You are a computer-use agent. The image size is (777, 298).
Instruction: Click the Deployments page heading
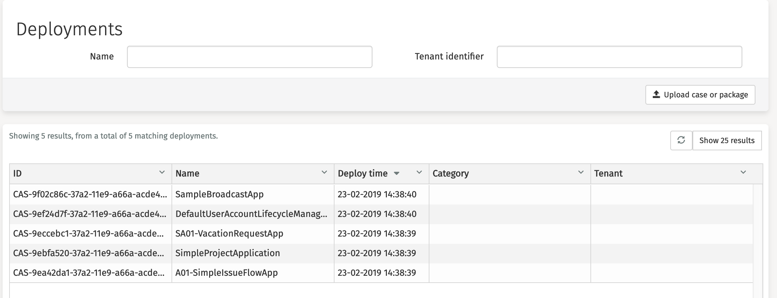click(x=70, y=29)
